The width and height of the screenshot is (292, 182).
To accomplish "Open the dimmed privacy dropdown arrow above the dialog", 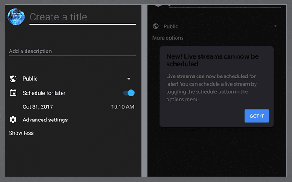I will [x=276, y=26].
